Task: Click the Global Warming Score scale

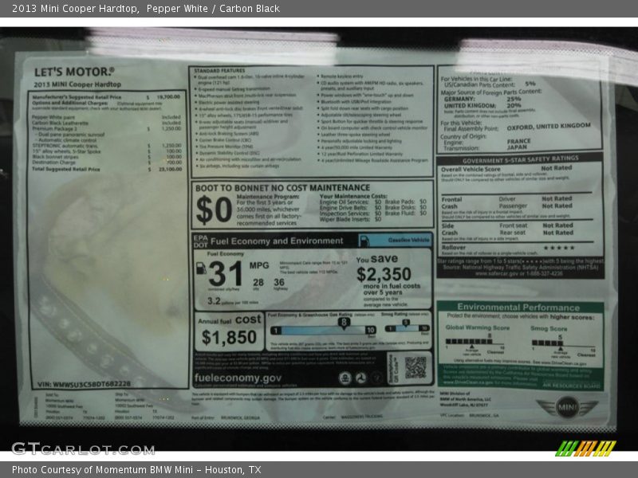Action: tap(474, 342)
